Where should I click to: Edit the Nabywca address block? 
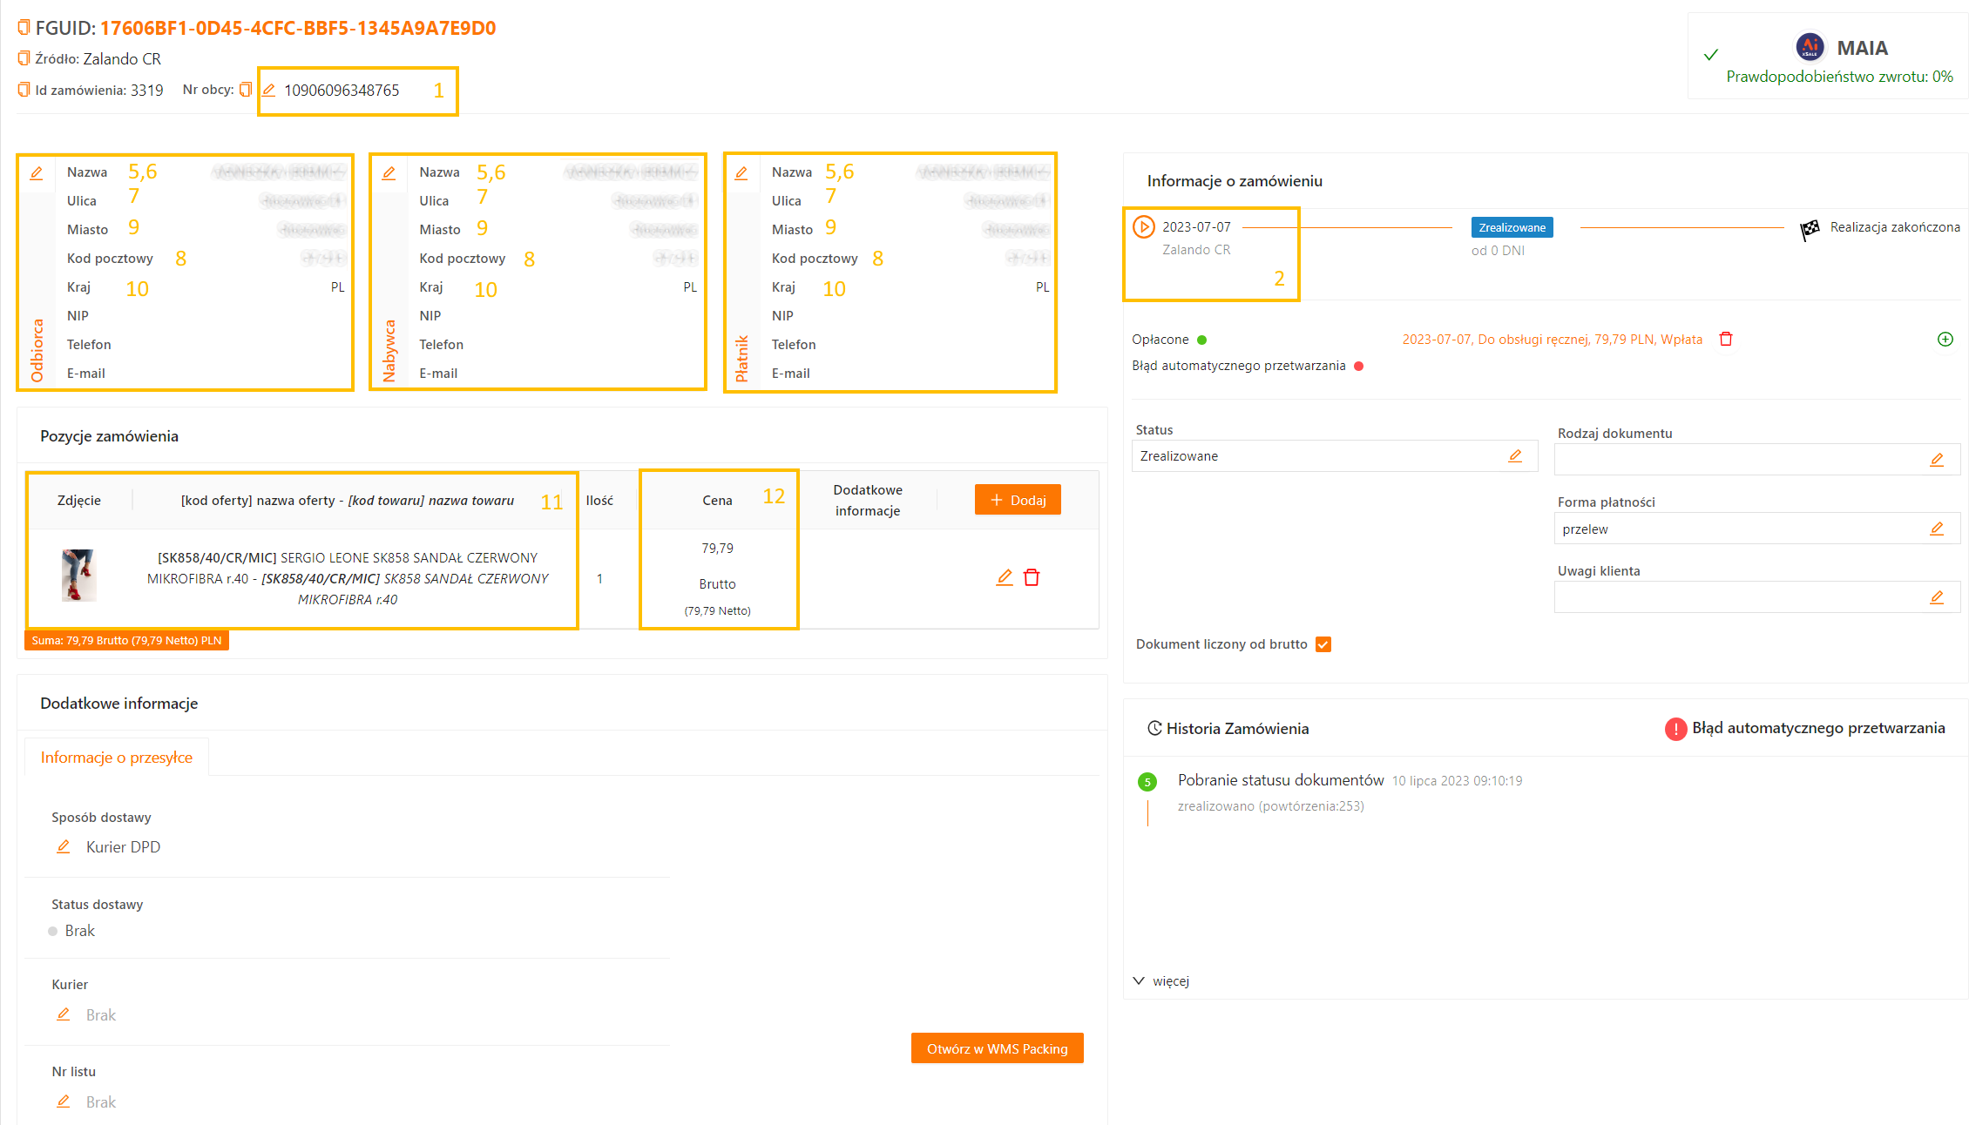point(389,173)
